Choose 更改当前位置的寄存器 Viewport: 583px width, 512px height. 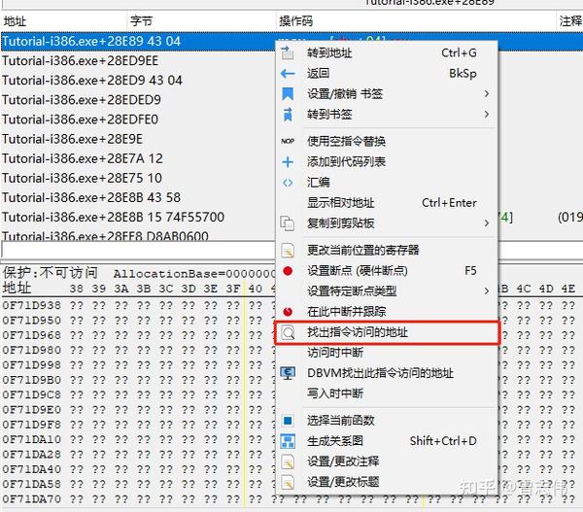tap(387, 251)
